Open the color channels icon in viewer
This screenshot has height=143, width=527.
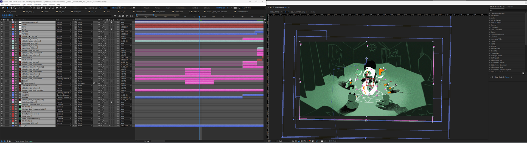tap(310, 141)
